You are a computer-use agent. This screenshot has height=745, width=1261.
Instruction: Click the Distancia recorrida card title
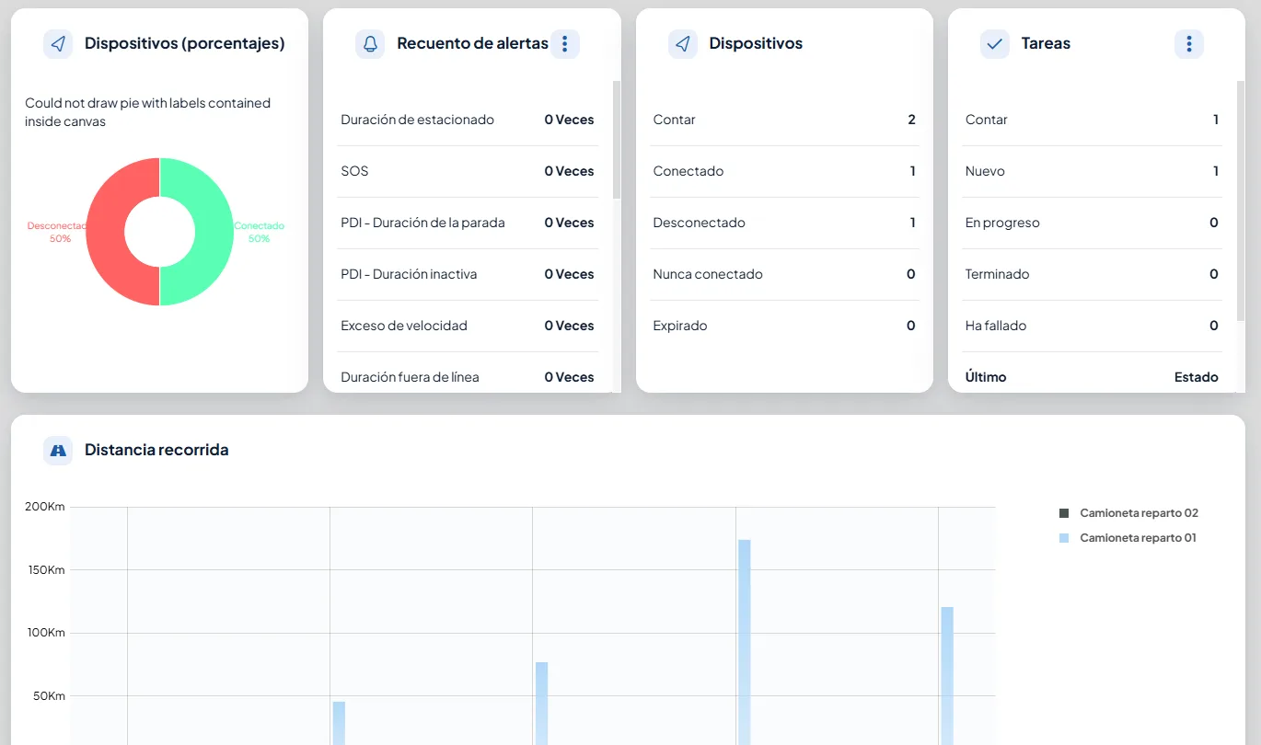point(156,450)
